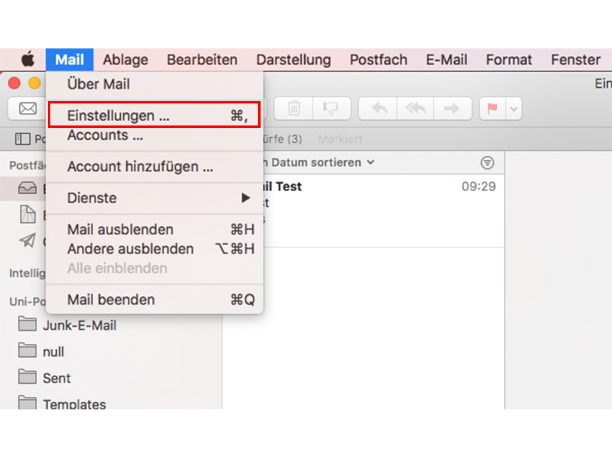Click Über Mail menu entry
612x459 pixels.
click(x=99, y=84)
